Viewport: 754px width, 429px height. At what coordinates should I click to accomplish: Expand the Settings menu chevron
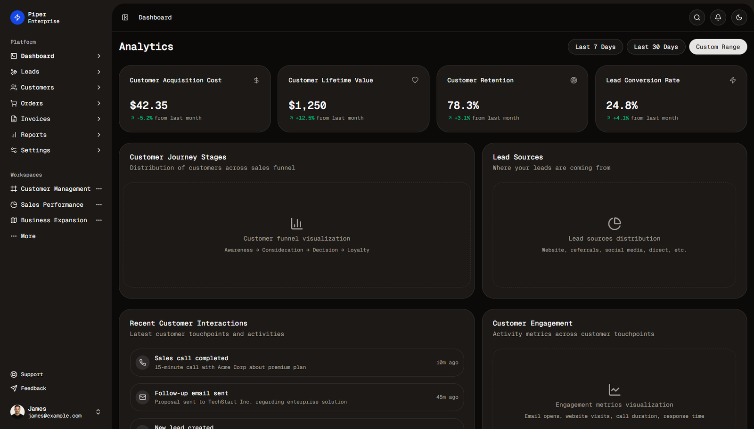(99, 150)
